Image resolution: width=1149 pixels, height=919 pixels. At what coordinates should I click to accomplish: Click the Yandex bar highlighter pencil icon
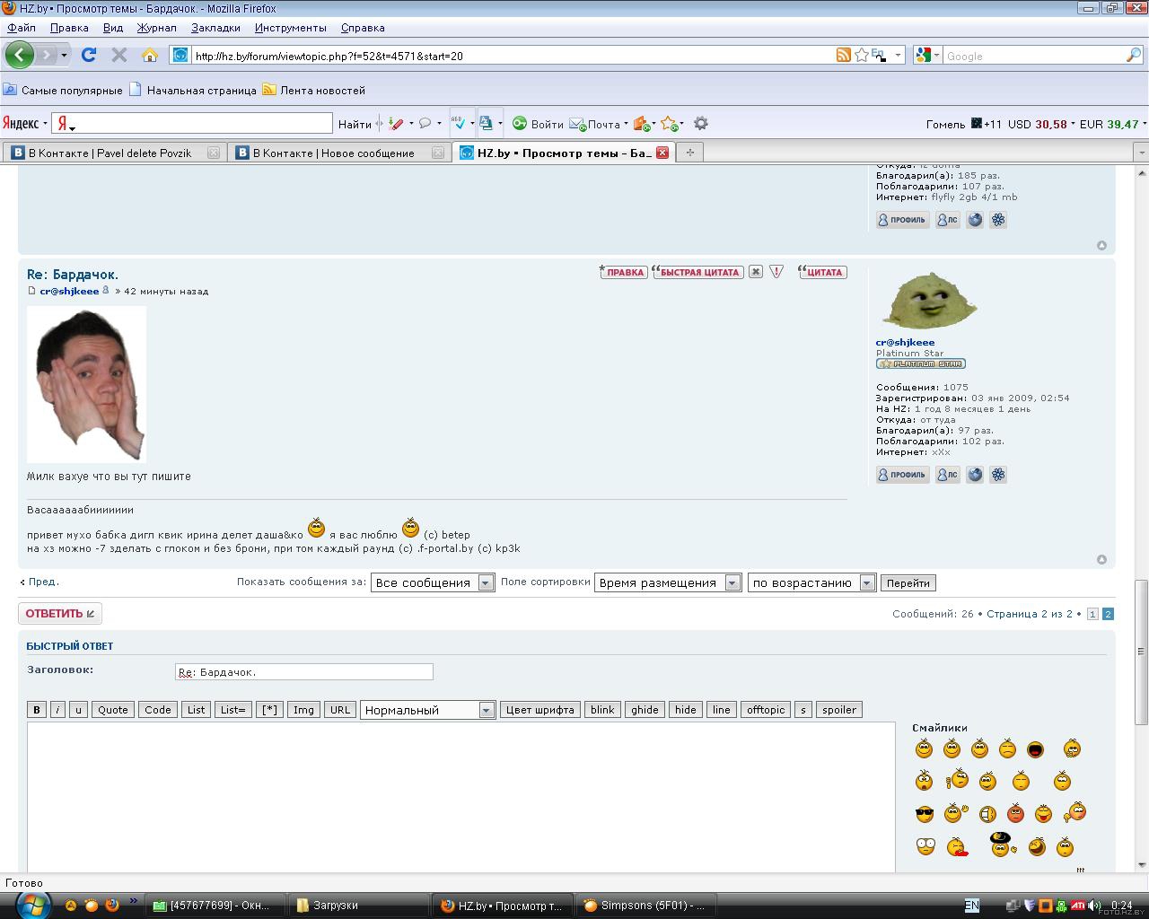396,124
